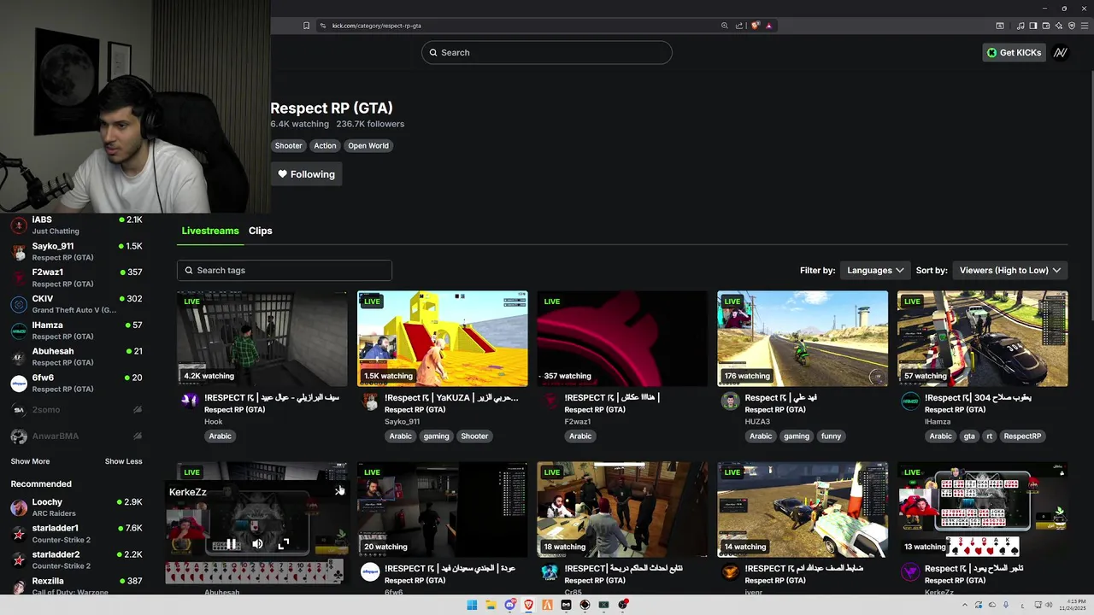Click the Kick search magnifier icon
The height and width of the screenshot is (615, 1094).
coord(433,52)
